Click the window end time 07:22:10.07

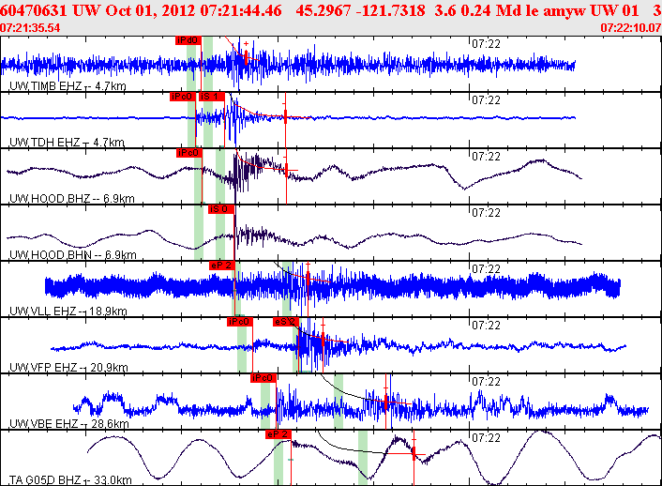click(631, 28)
